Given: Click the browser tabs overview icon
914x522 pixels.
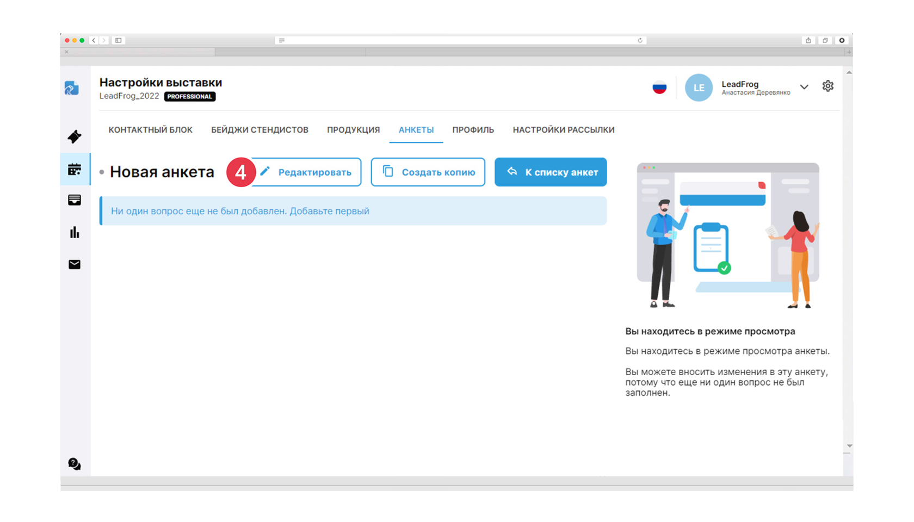Looking at the screenshot, I should click(825, 40).
